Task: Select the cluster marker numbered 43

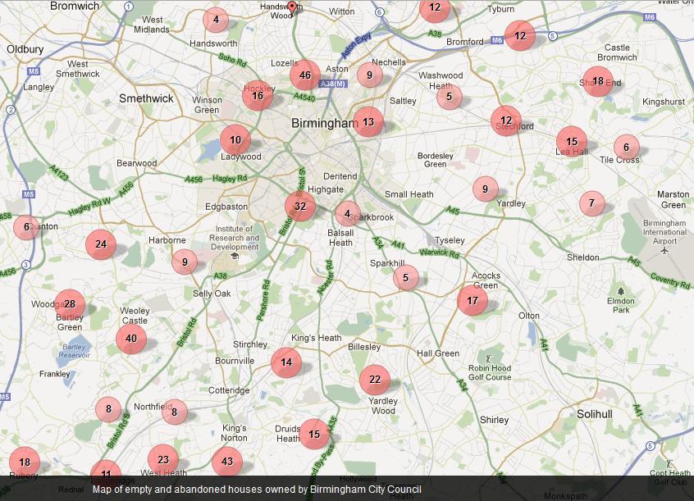Action: [x=227, y=461]
